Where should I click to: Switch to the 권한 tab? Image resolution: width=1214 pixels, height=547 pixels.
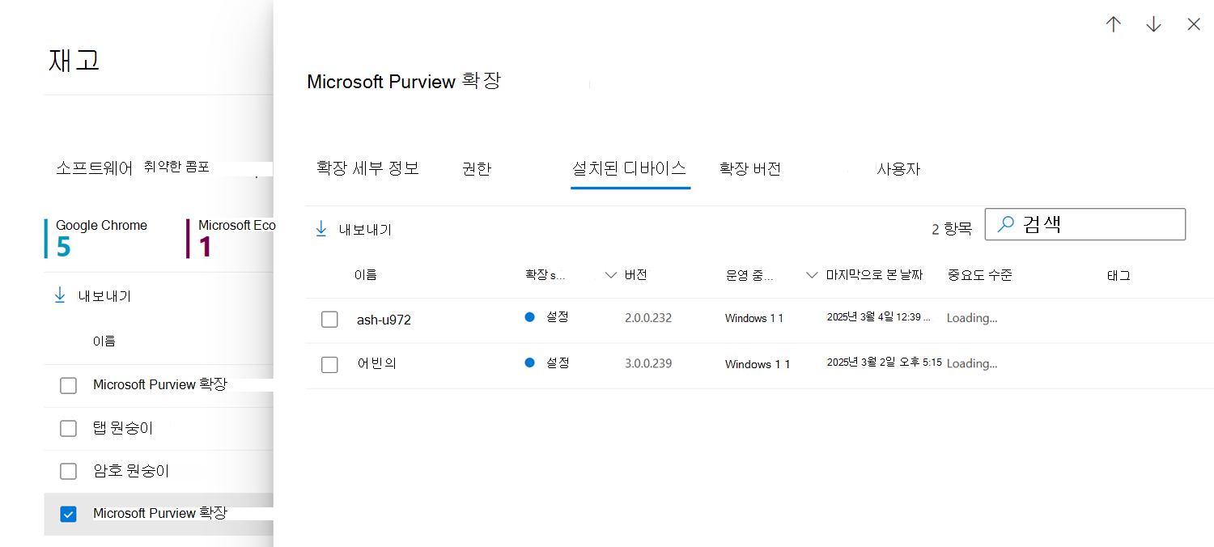point(477,169)
